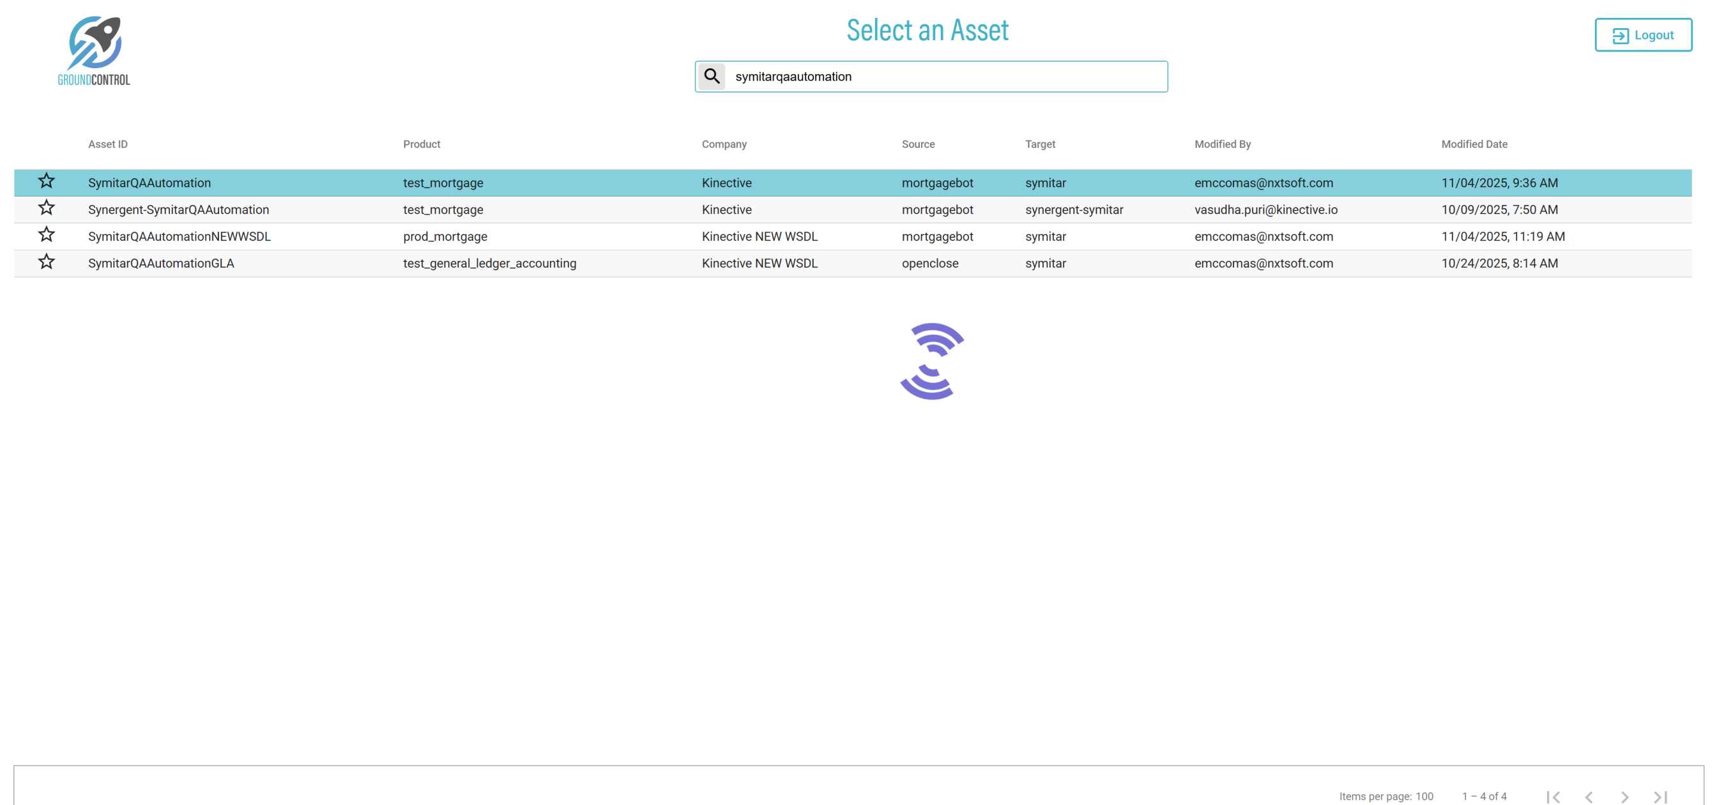Star the Synergent-SymitarQAAutomation asset
Image resolution: width=1717 pixels, height=805 pixels.
point(46,208)
